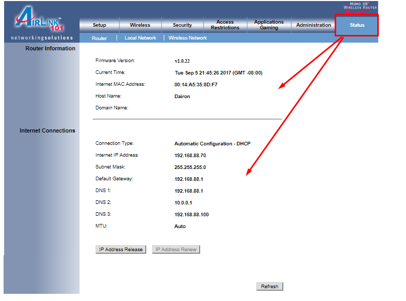Click Automatic Configuration - DHCP value
Screen dimensions: 406x301
click(x=212, y=144)
